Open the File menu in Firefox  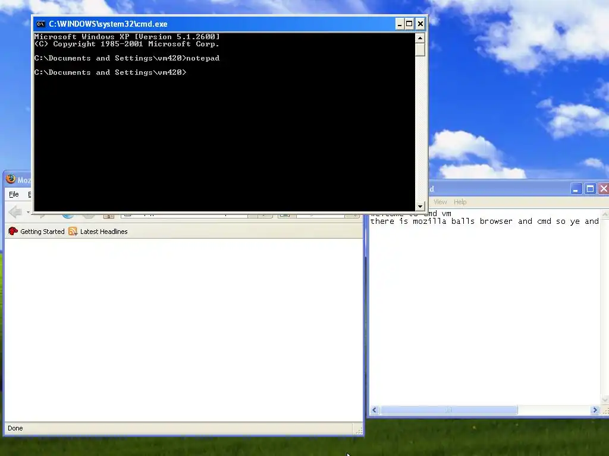[x=14, y=194]
